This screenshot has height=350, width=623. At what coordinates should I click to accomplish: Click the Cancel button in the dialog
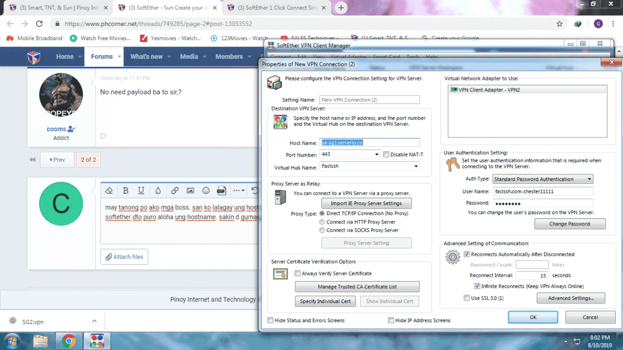tap(590, 317)
